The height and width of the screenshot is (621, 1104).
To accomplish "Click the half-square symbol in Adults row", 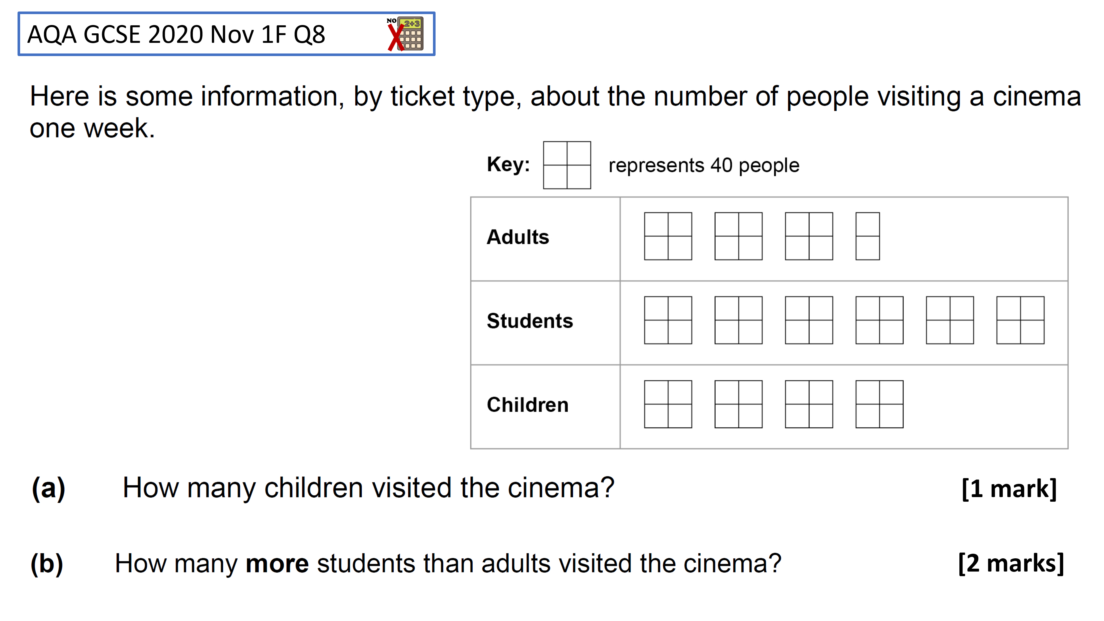I will coord(867,236).
